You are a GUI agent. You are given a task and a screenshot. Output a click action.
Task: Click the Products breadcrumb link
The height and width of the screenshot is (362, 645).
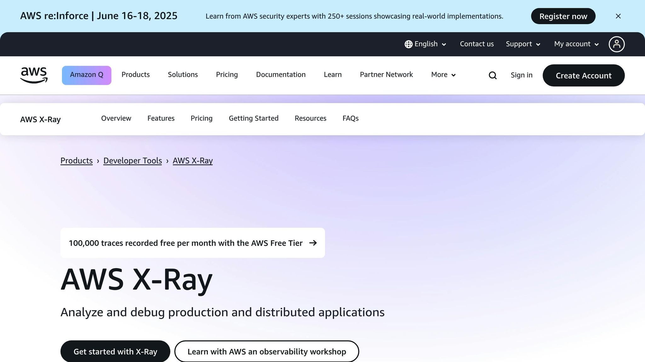(77, 161)
